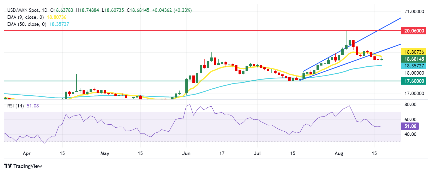Click the Aug label on time axis
Viewport: 432px width, 173px height.
(339, 153)
